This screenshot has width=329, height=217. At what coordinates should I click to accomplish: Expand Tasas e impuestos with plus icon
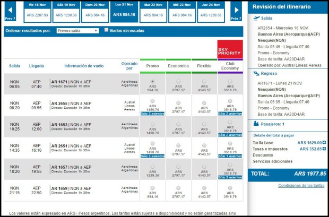coord(324,149)
